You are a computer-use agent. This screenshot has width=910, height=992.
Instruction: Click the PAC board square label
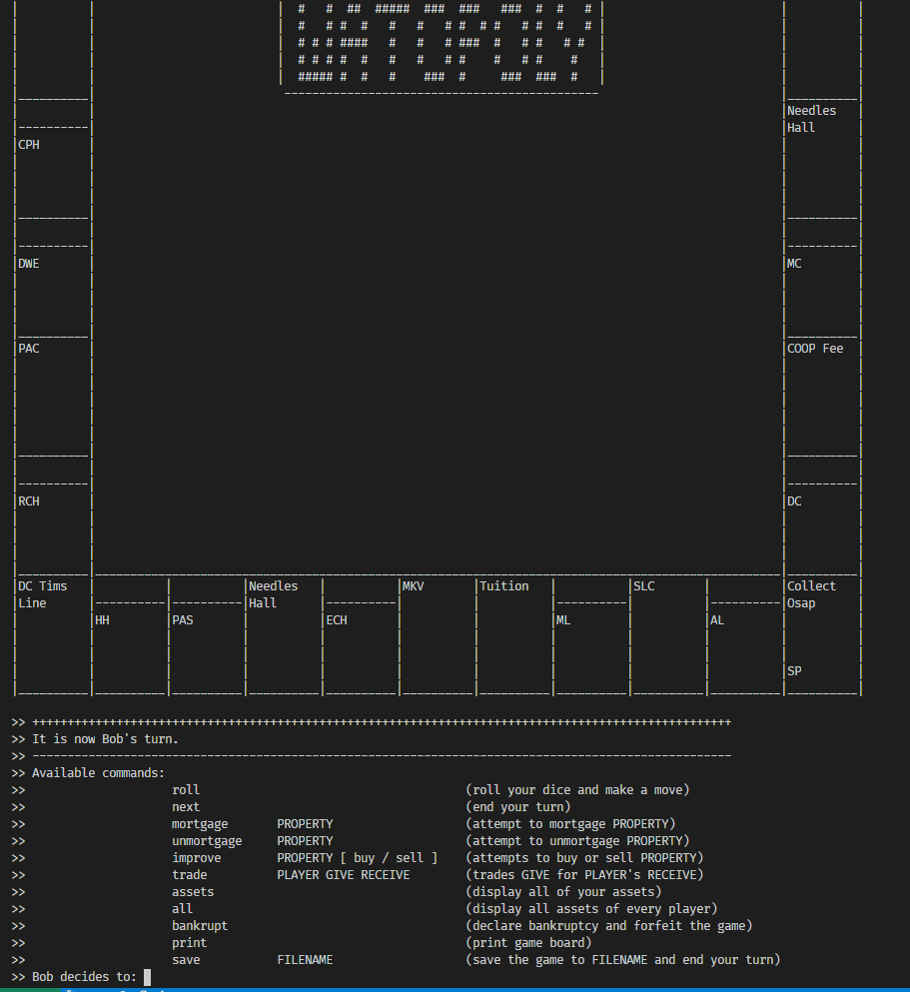coord(28,349)
